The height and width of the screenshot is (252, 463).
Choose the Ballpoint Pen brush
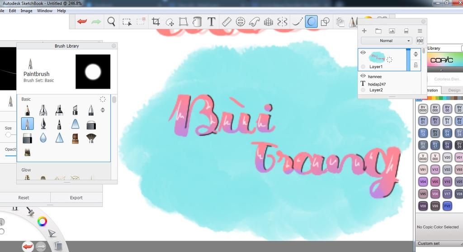click(91, 110)
